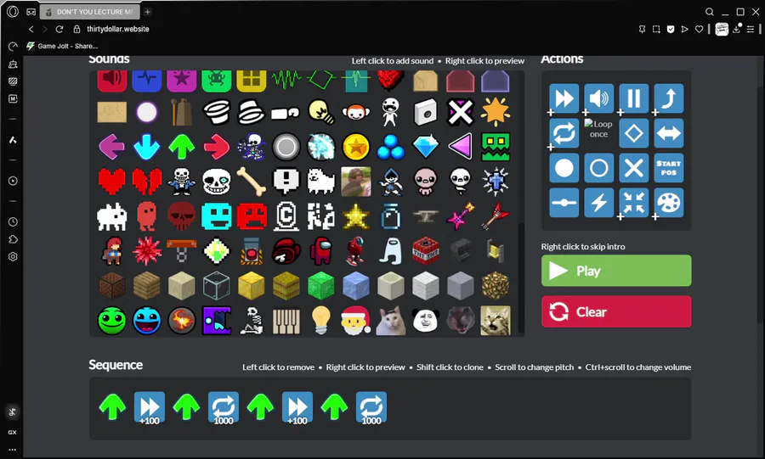Add the filled circle action

click(x=564, y=168)
